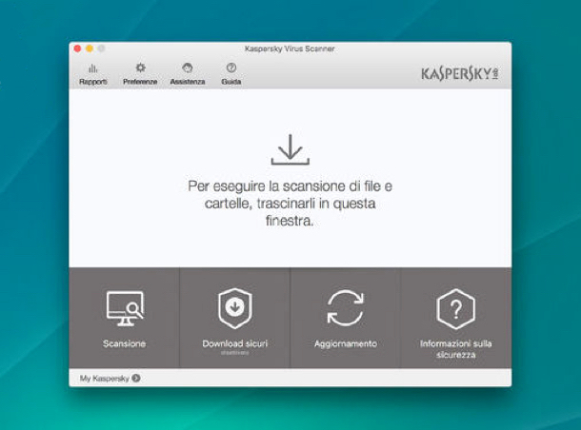Click Informazioni sulla sicurezza label

[456, 349]
